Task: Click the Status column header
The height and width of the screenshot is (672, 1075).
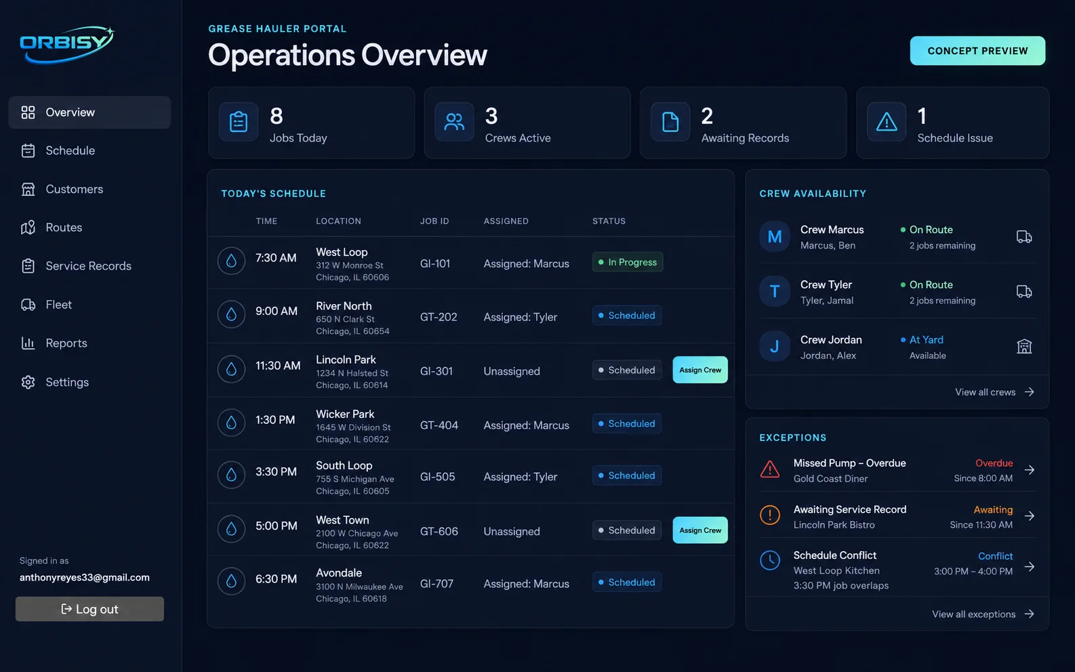Action: [609, 222]
